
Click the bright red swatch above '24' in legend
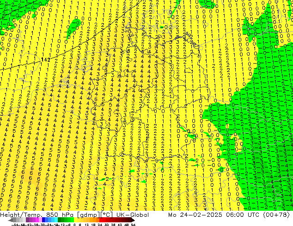click(x=101, y=220)
